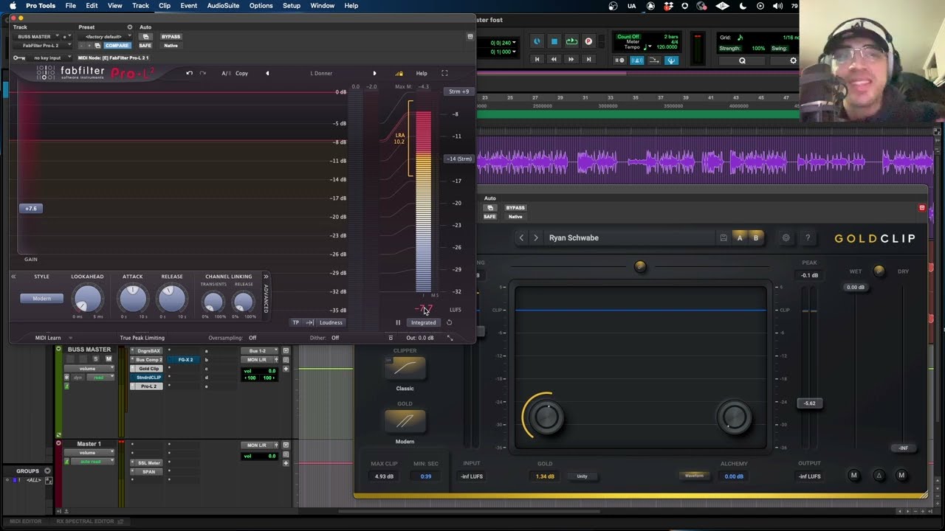
Task: Go to next Gold Clip preset
Action: coord(536,238)
